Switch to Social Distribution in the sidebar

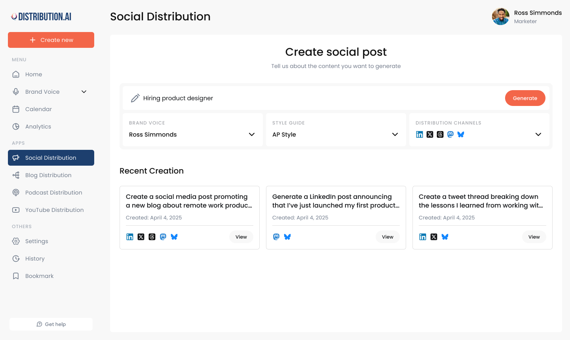tap(51, 157)
